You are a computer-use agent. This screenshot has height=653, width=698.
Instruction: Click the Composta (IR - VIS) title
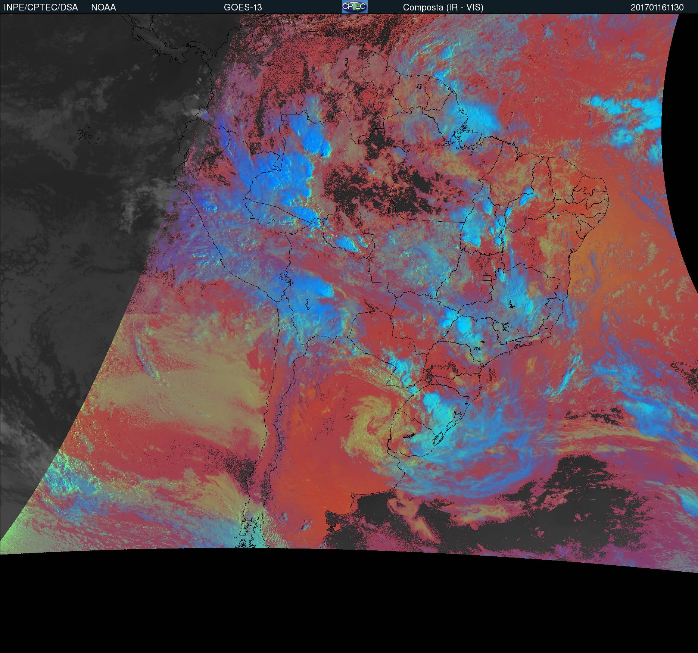point(443,7)
